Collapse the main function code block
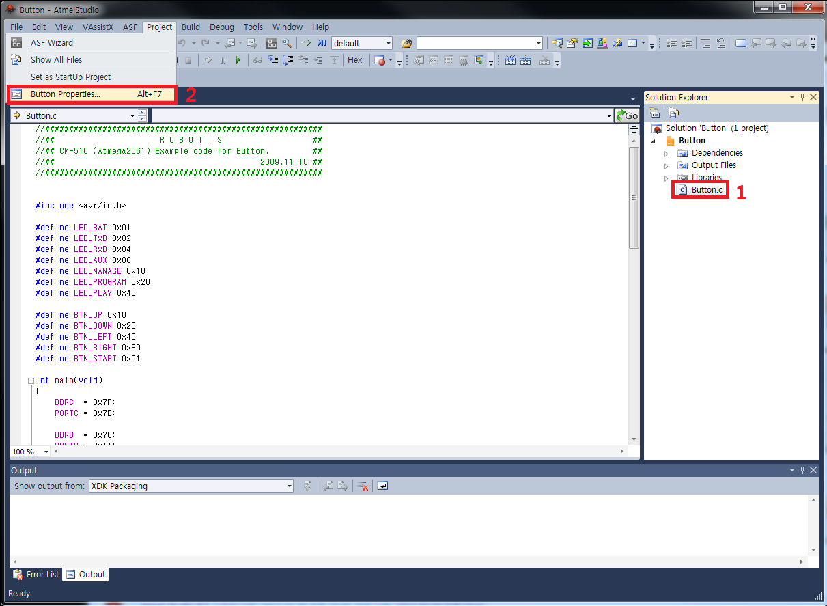Screen dimensions: 827x606 31,381
